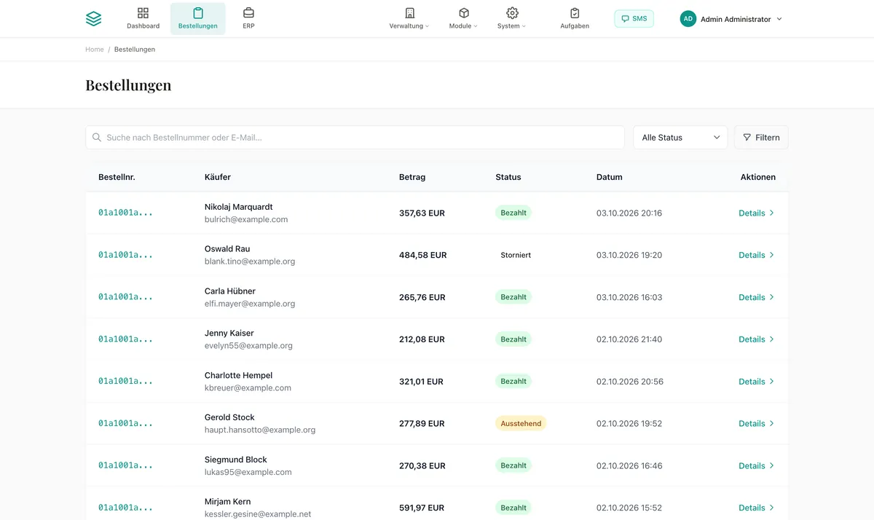The width and height of the screenshot is (874, 520).
Task: Click the stacked layers app logo
Action: [x=93, y=19]
